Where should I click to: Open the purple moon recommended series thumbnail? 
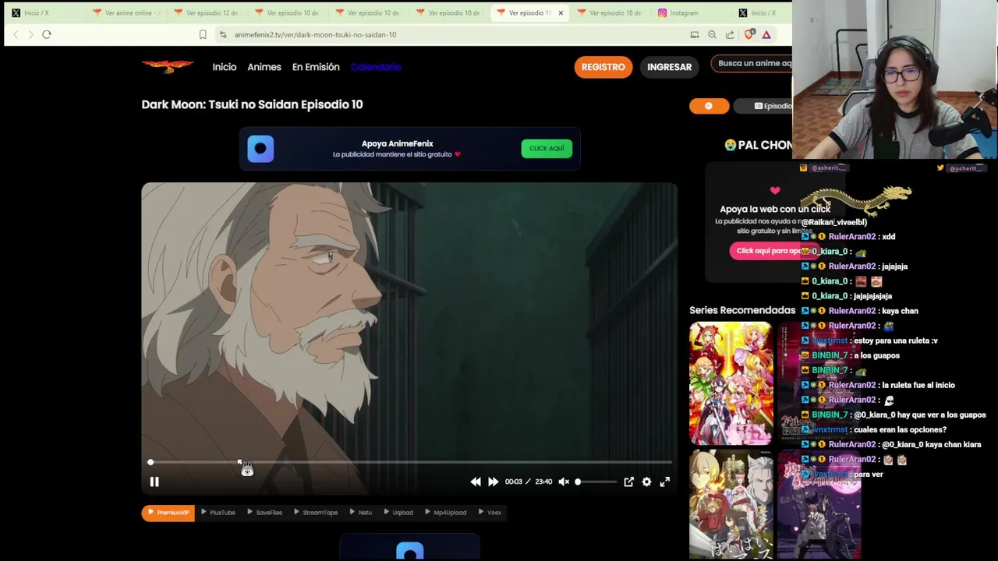(819, 504)
